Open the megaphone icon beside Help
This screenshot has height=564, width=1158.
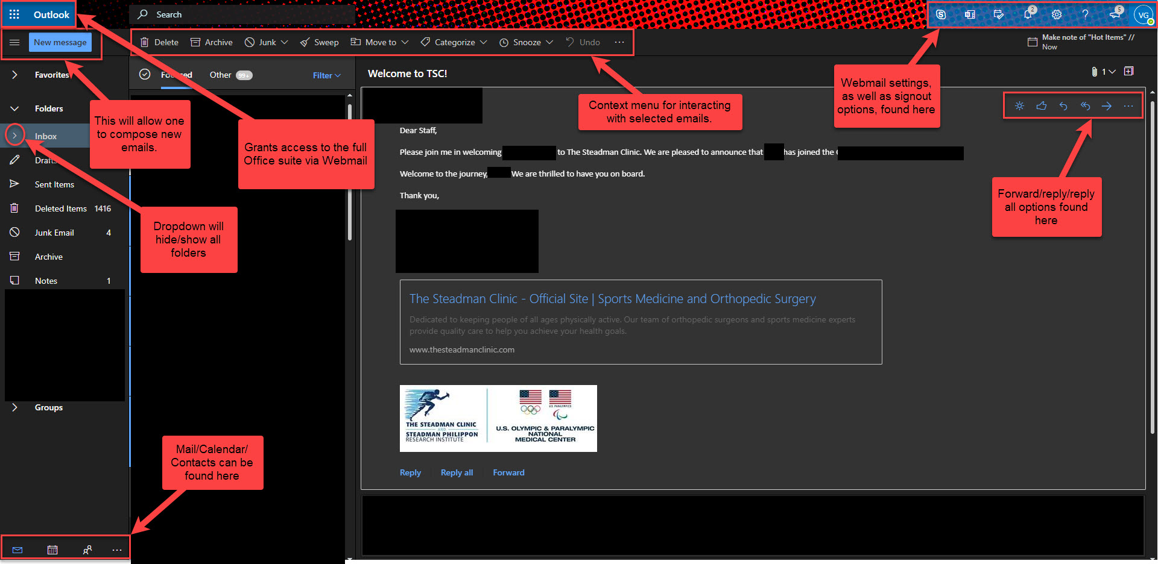(1115, 14)
